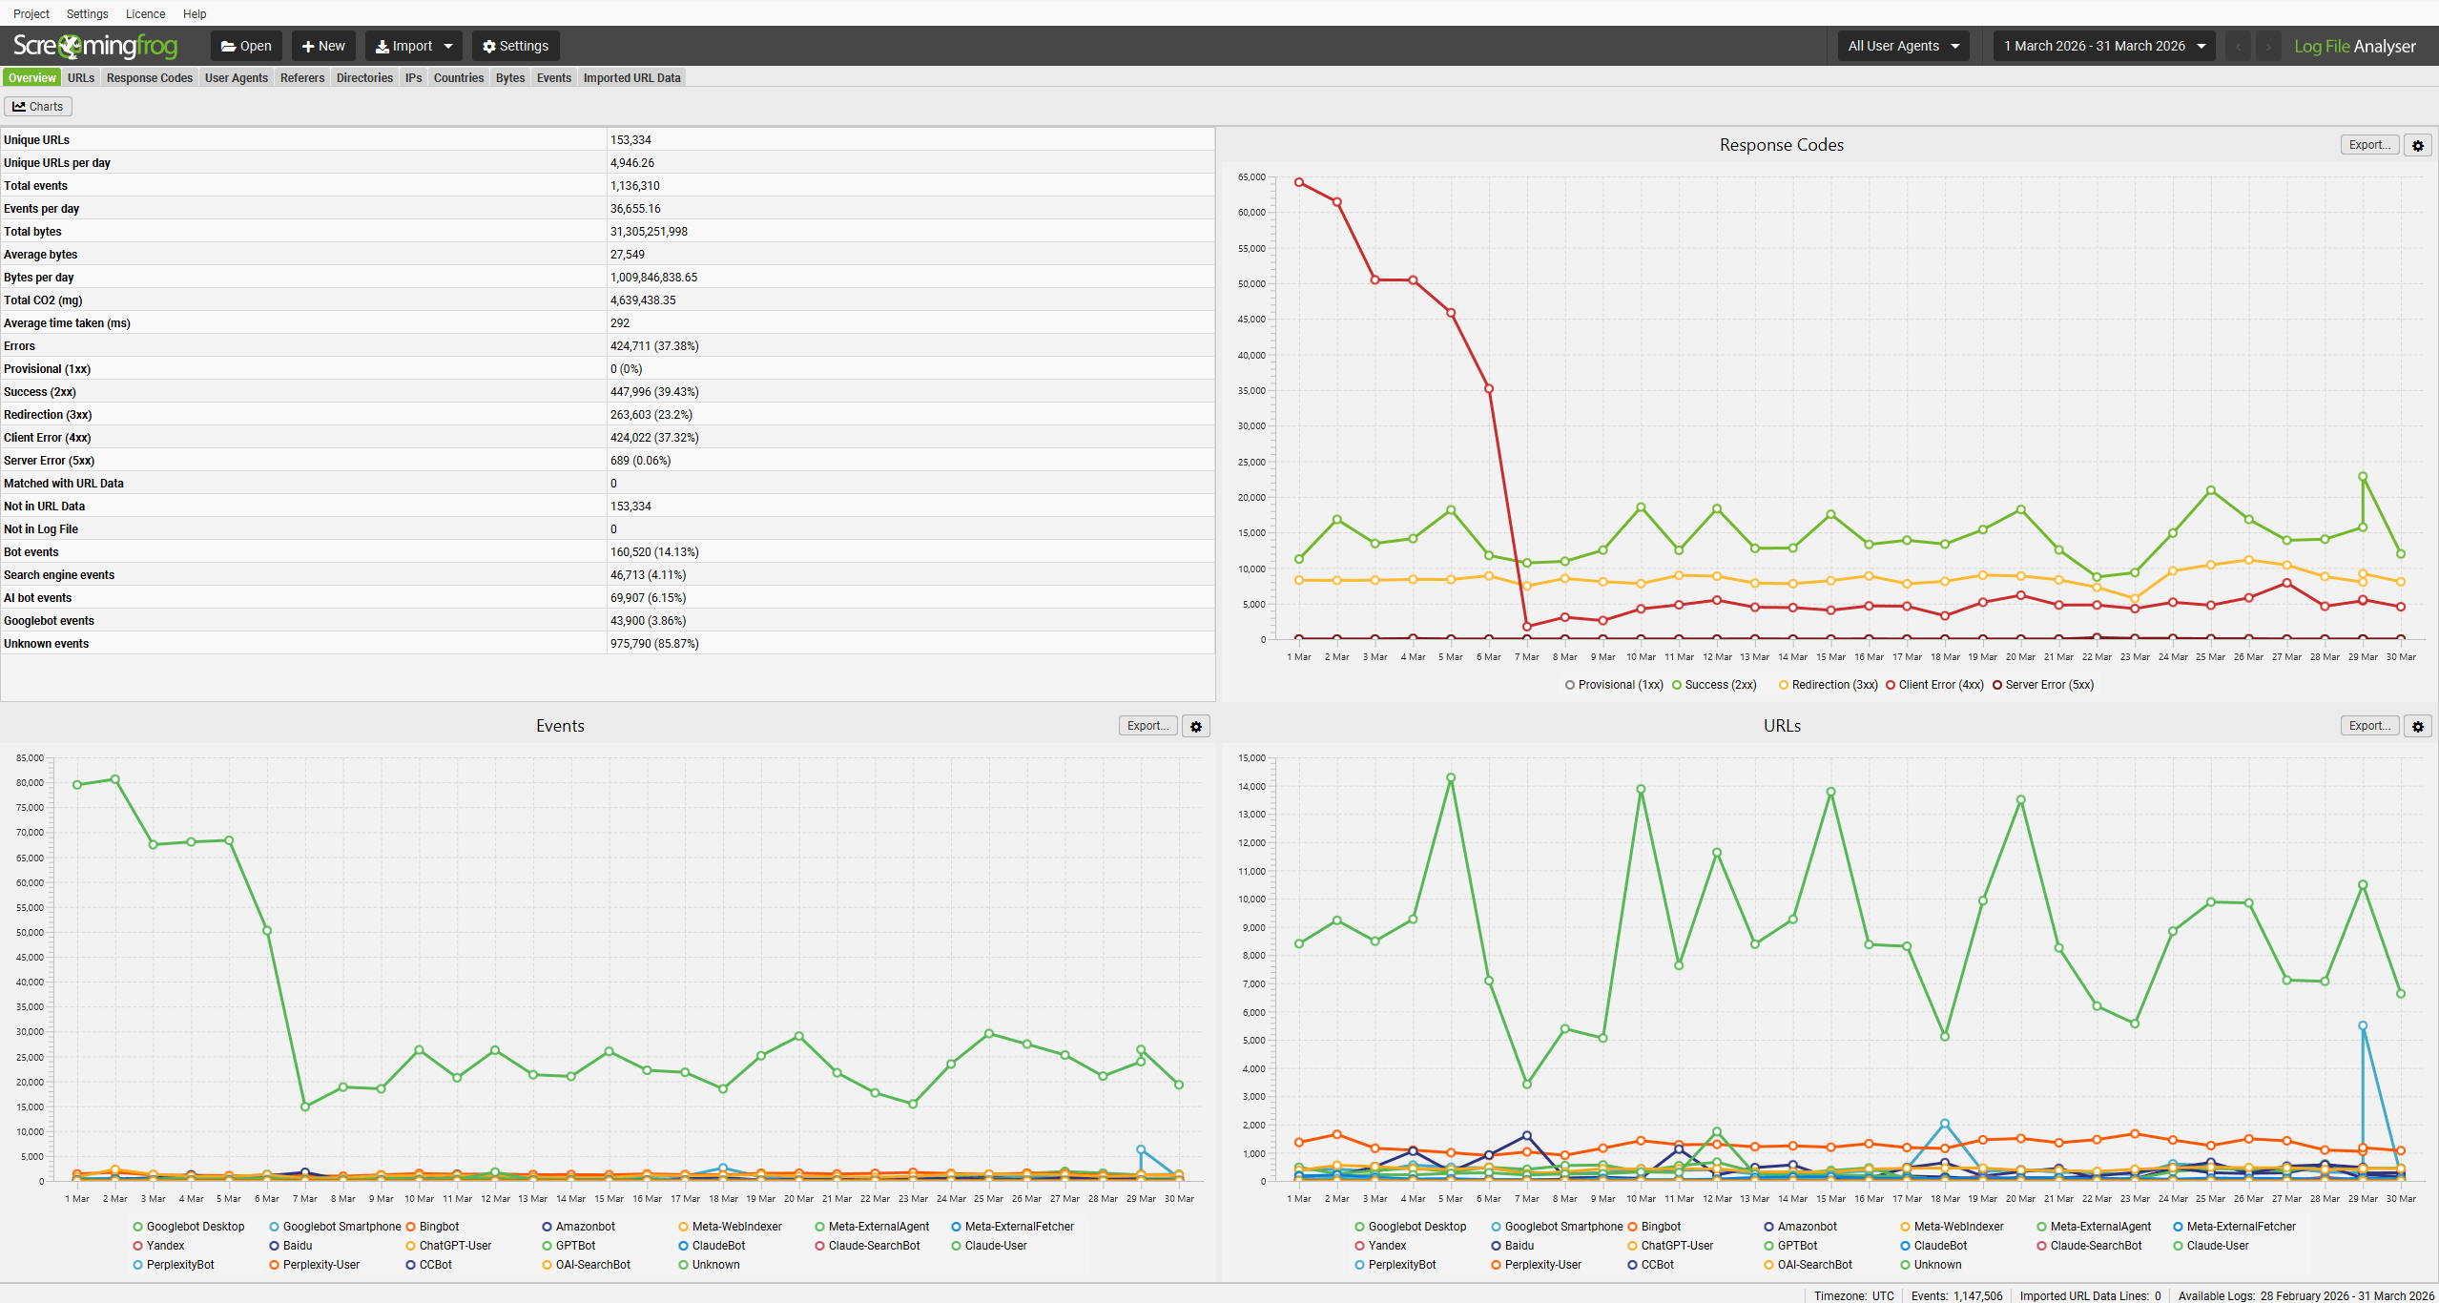Open the March 2026 date range dropdown
The height and width of the screenshot is (1303, 2439).
coord(2103,46)
